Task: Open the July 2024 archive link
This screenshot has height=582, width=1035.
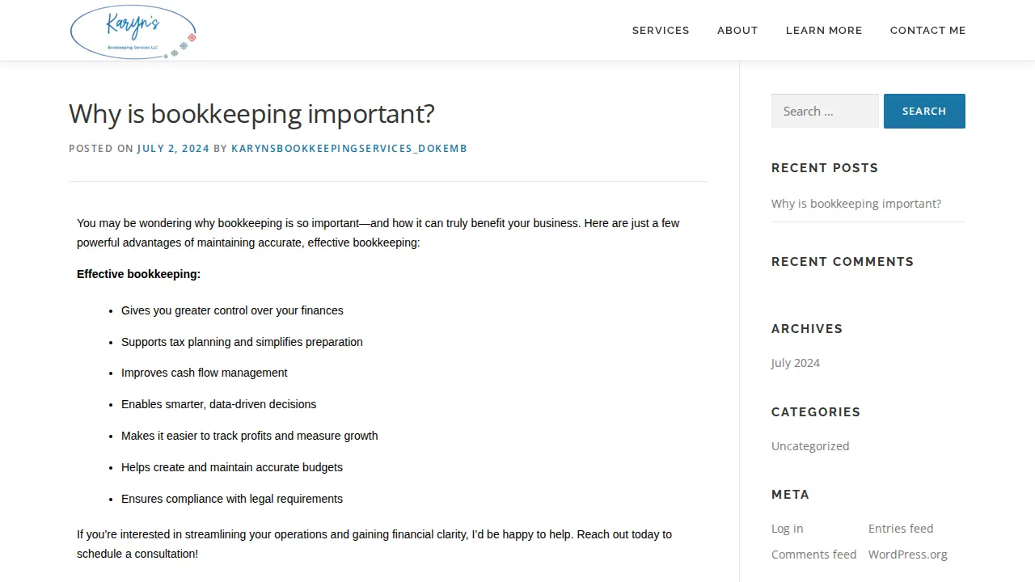Action: pyautogui.click(x=796, y=363)
